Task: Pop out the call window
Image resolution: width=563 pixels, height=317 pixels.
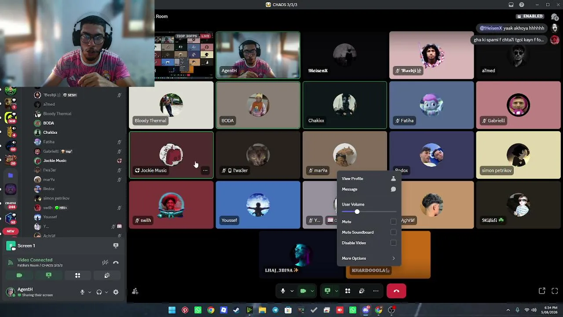Action: coord(542,291)
